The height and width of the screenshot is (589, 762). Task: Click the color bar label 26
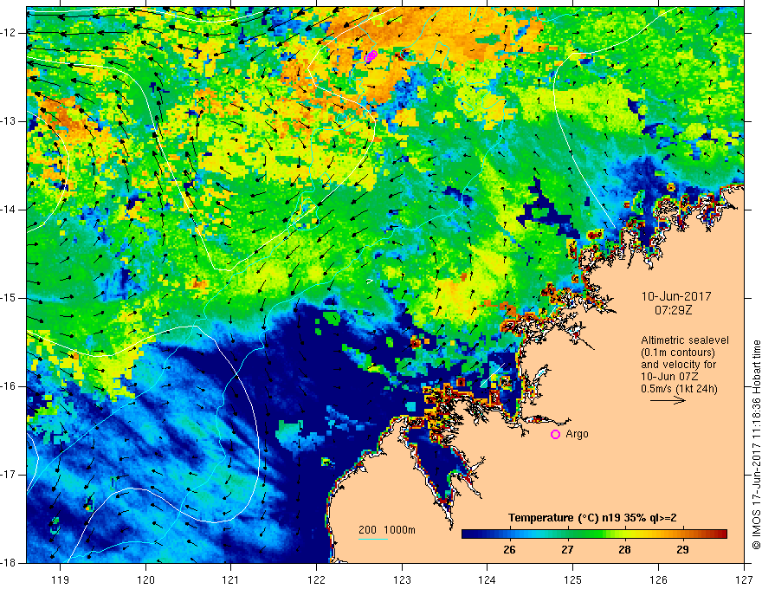[x=509, y=550]
